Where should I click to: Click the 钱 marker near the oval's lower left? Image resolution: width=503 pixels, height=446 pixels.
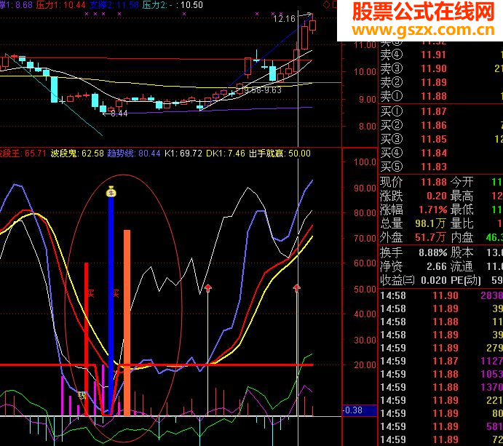pos(82,396)
